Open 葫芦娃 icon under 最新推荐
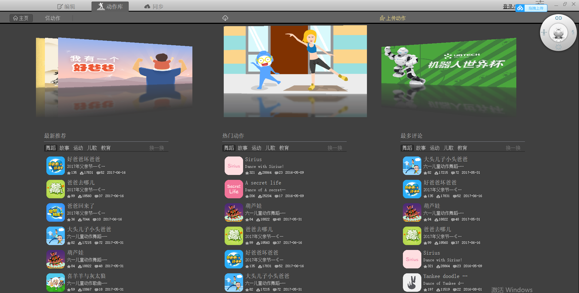579x293 pixels. click(x=56, y=259)
